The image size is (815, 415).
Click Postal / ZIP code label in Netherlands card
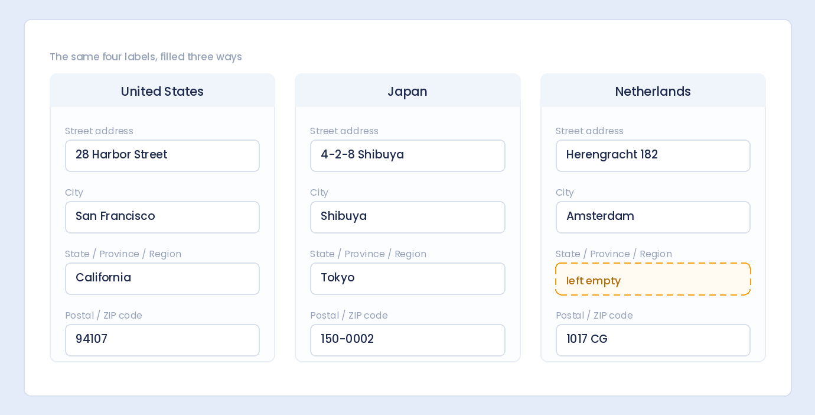tap(594, 315)
